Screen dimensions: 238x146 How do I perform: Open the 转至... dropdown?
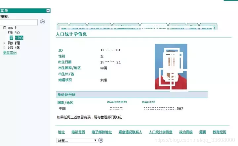77,140
